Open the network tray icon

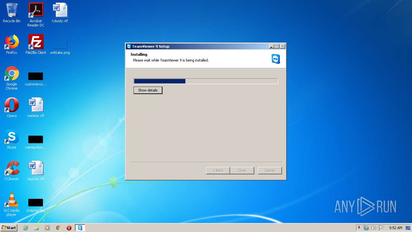pyautogui.click(x=366, y=228)
